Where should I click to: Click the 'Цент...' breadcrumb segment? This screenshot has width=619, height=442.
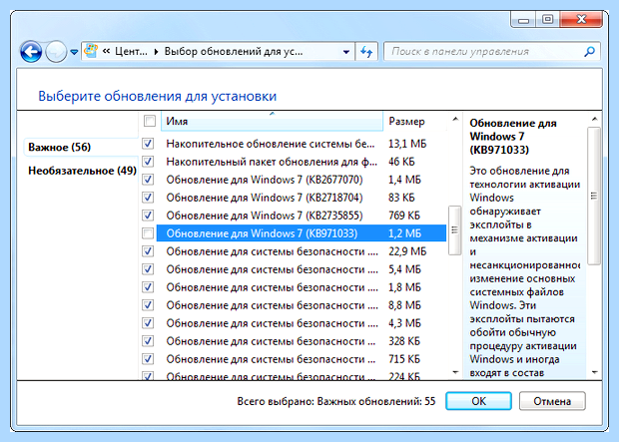click(131, 51)
